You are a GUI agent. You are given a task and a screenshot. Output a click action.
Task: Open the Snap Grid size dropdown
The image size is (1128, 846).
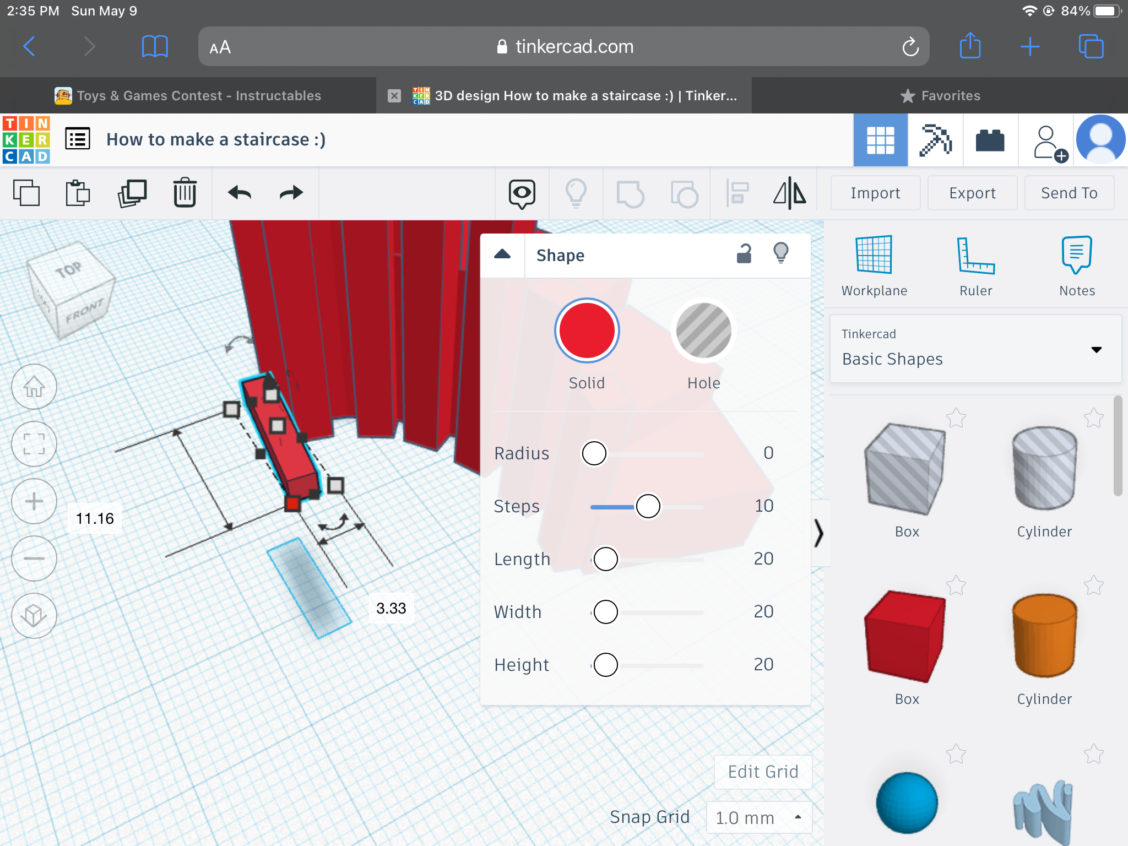(759, 817)
